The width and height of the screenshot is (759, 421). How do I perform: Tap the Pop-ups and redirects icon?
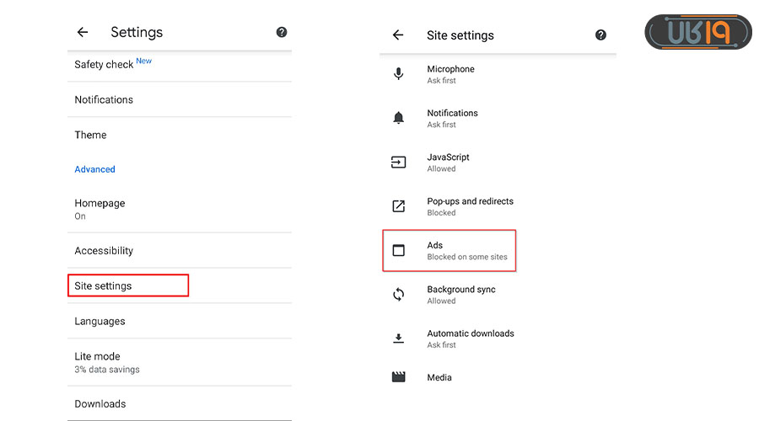point(399,206)
